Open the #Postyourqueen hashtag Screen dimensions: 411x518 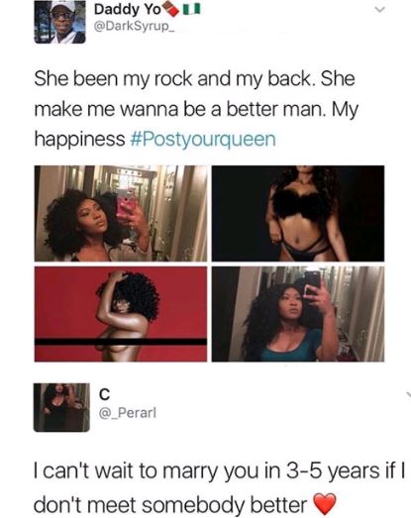203,139
